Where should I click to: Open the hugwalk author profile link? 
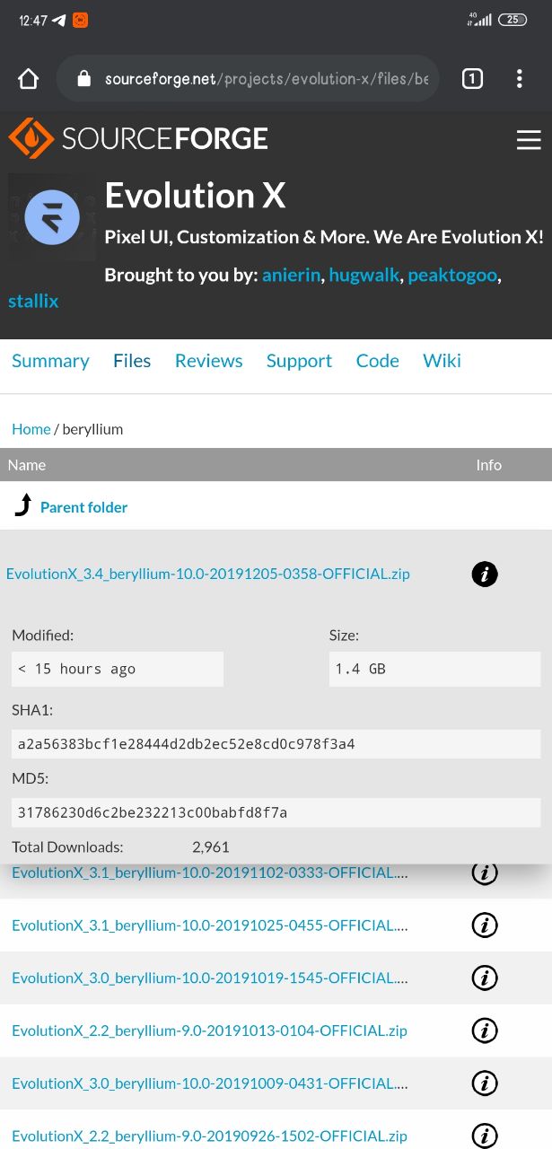click(364, 276)
